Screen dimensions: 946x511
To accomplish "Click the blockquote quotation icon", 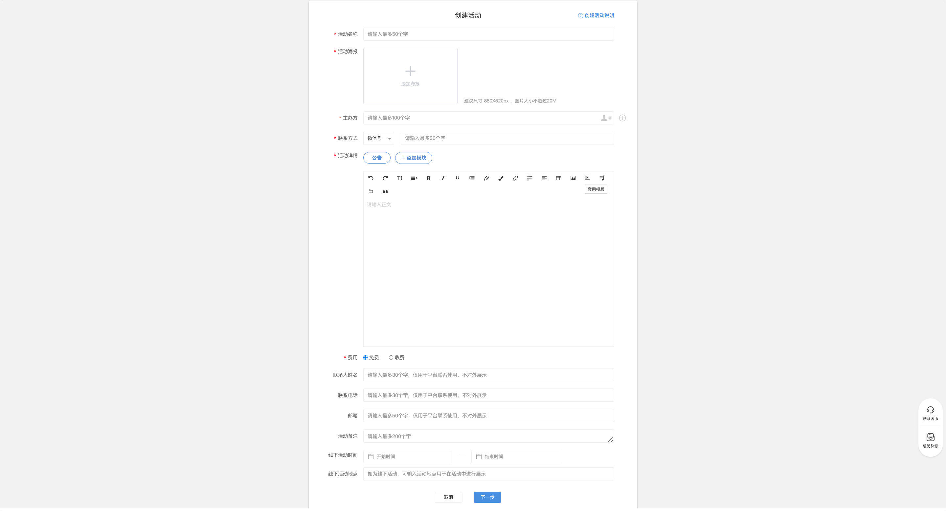I will point(385,191).
